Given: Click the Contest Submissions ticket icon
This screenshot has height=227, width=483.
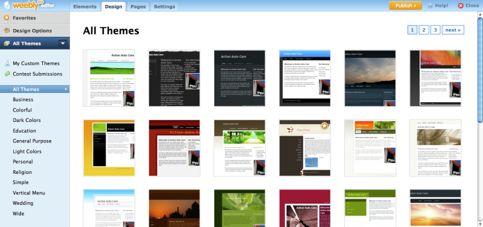Looking at the screenshot, I should pos(7,74).
